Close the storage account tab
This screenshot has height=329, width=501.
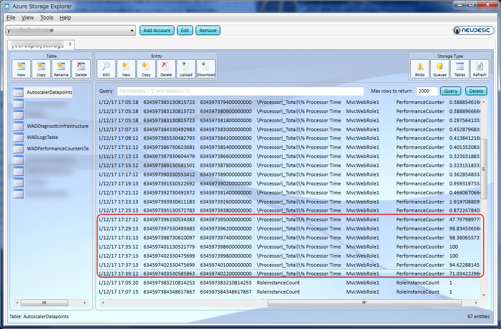pyautogui.click(x=70, y=44)
